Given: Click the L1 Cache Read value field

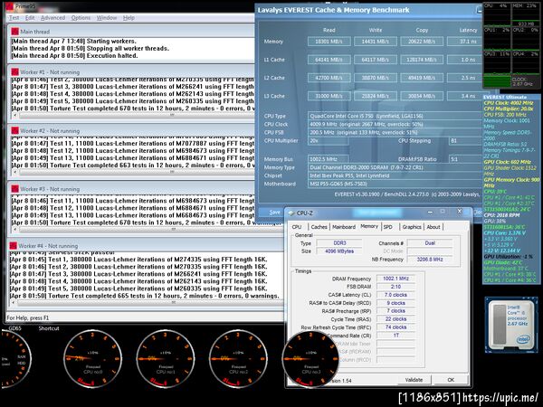Looking at the screenshot, I should point(329,60).
